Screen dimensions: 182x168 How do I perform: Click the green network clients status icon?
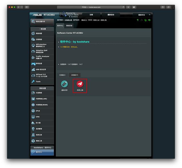point(145,20)
